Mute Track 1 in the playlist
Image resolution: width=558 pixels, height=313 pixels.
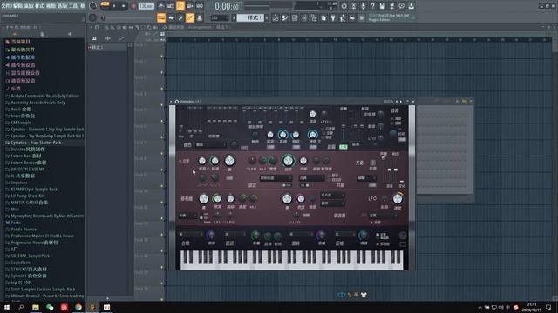pos(162,57)
